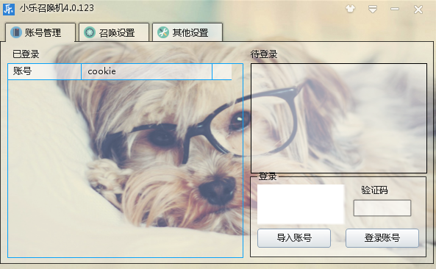Switch to the 召唤设置 tab
This screenshot has height=269, width=436.
click(114, 32)
